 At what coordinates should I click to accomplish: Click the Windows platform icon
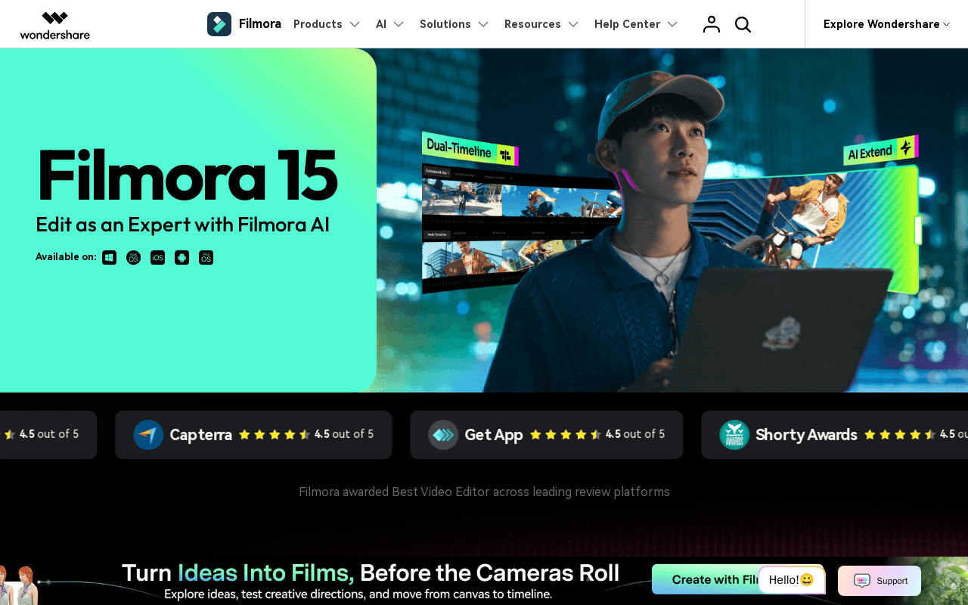click(x=110, y=258)
